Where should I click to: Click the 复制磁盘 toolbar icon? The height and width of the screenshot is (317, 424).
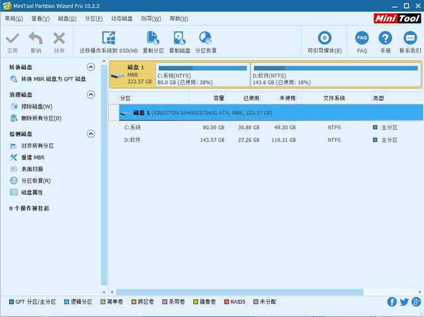point(180,39)
